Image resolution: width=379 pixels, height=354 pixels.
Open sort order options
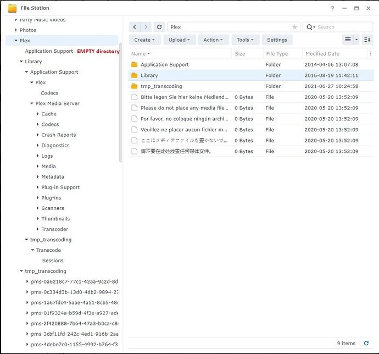pyautogui.click(x=367, y=40)
